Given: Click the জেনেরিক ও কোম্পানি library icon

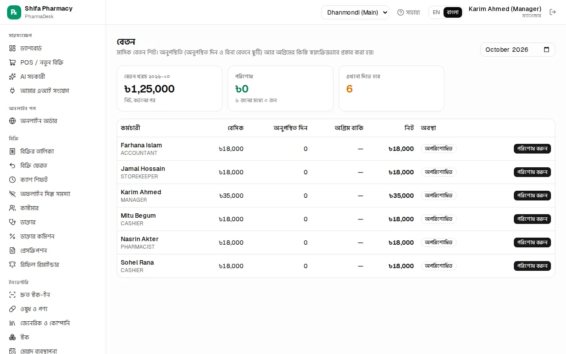Looking at the screenshot, I should tap(12, 323).
